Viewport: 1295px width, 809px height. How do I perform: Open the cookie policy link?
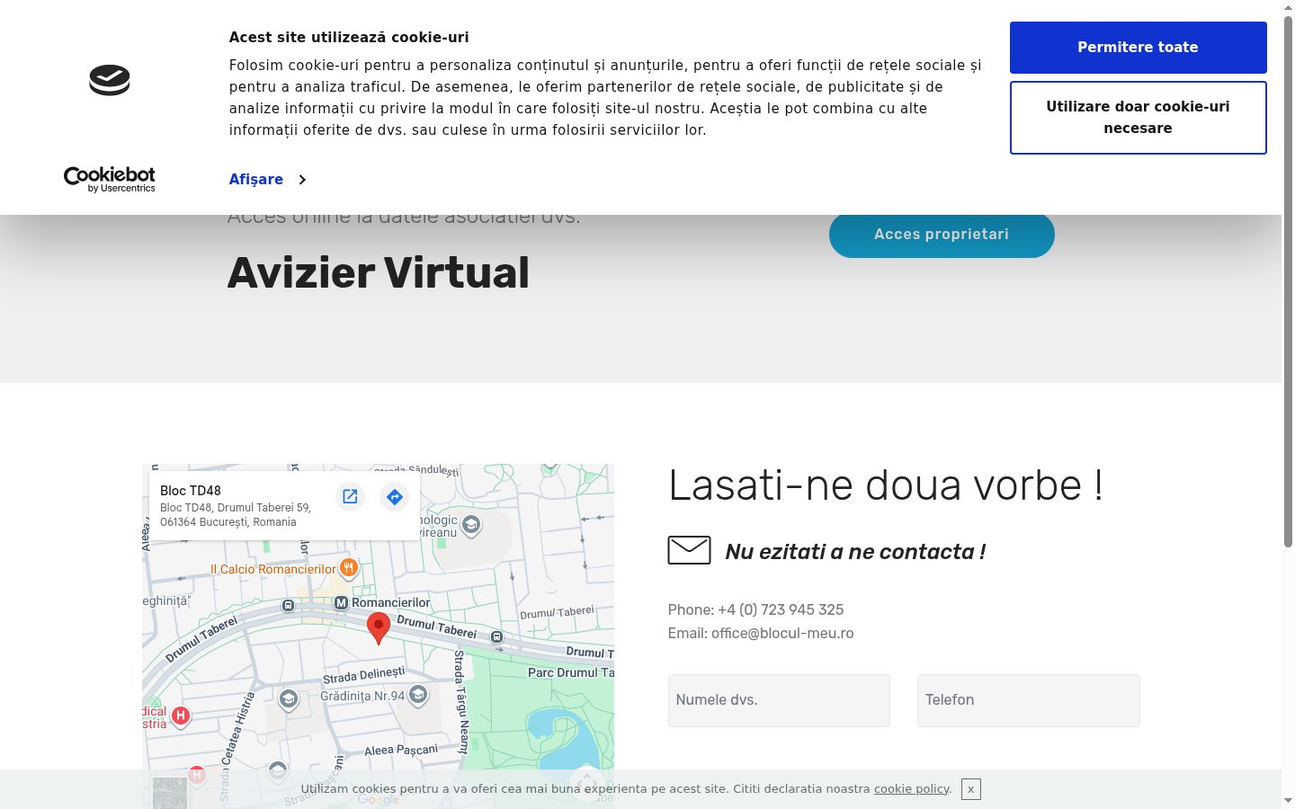(x=911, y=788)
